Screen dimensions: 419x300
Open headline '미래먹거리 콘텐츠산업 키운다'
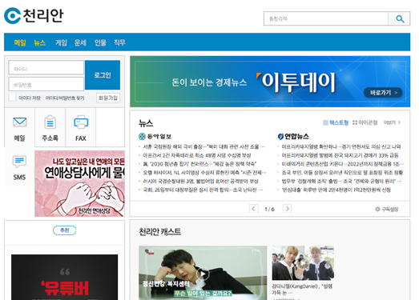[343, 164]
